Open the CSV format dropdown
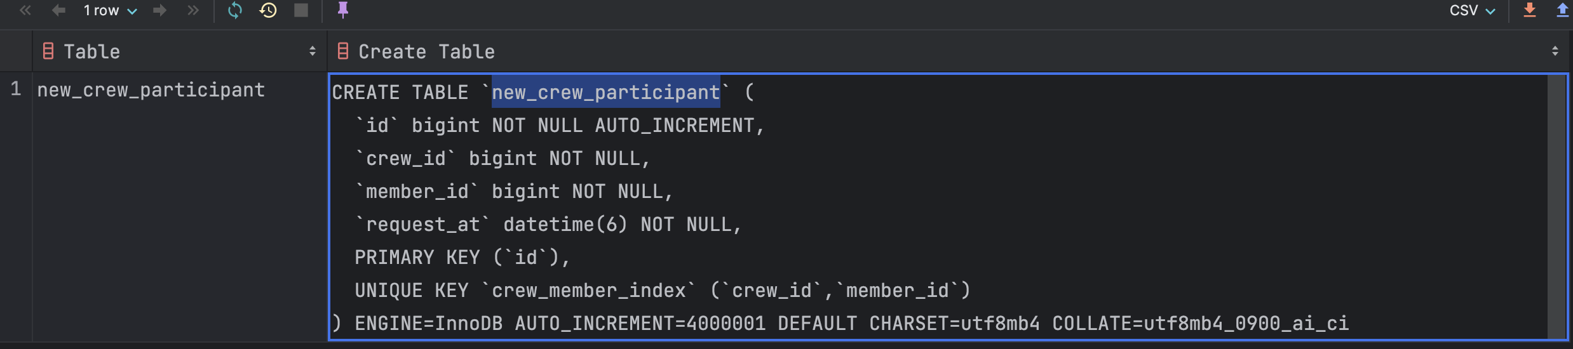Screen dimensions: 1573x349 pos(1472,10)
